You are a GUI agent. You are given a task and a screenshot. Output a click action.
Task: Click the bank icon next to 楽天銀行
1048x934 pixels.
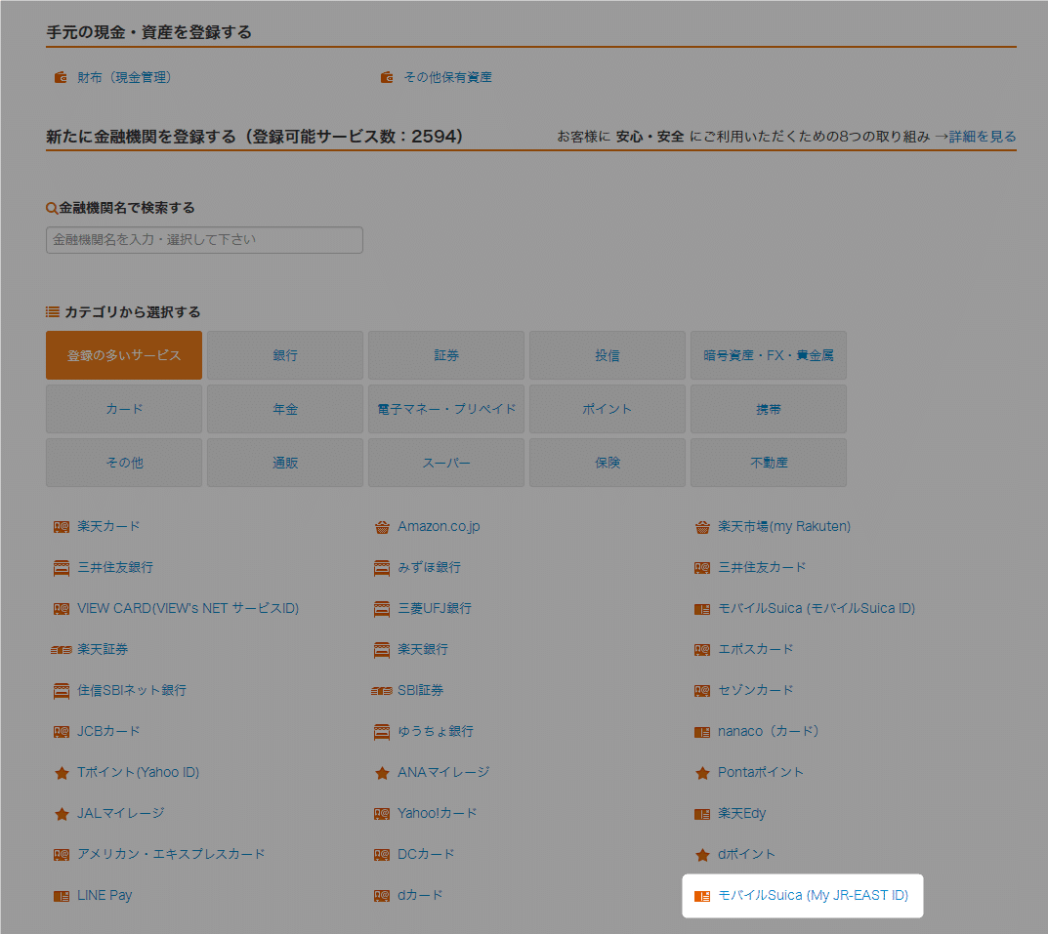tap(382, 649)
